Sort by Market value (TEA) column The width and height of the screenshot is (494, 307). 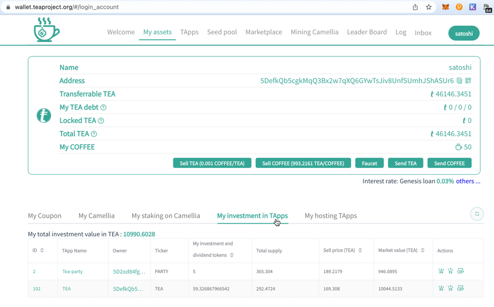point(423,251)
